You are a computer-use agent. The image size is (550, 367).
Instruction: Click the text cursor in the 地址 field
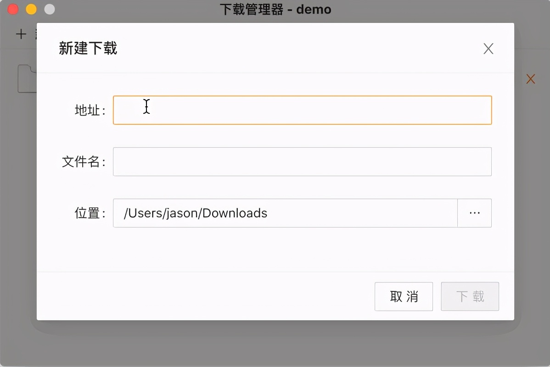click(x=146, y=106)
